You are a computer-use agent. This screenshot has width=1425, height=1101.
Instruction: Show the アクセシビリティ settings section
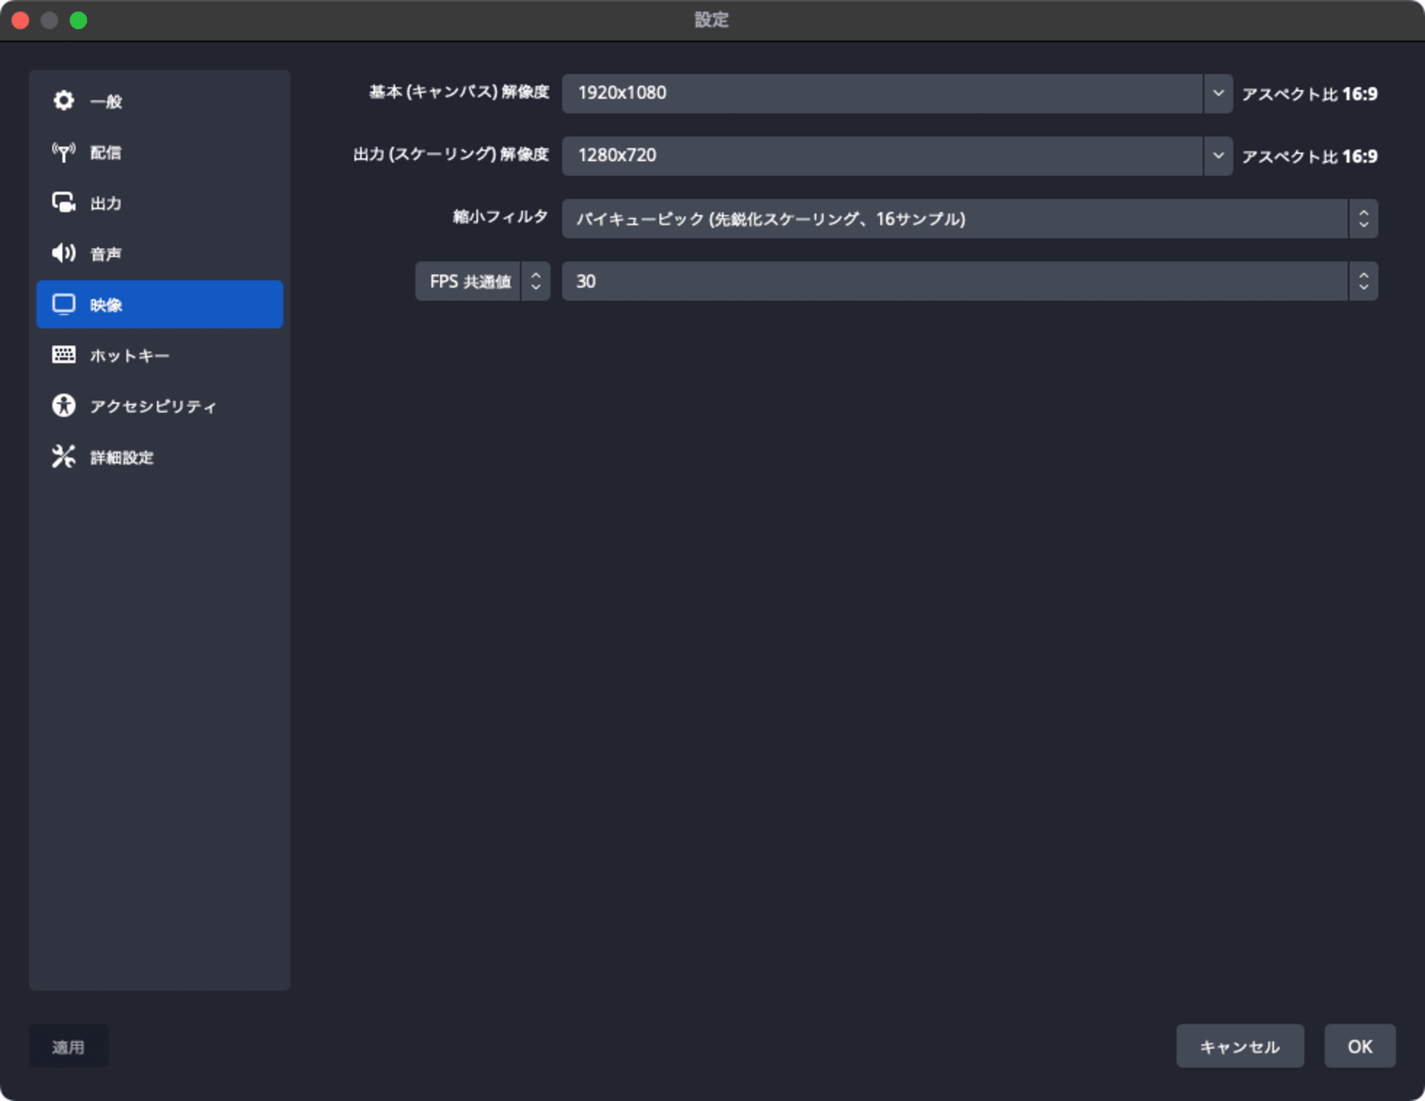tap(160, 406)
